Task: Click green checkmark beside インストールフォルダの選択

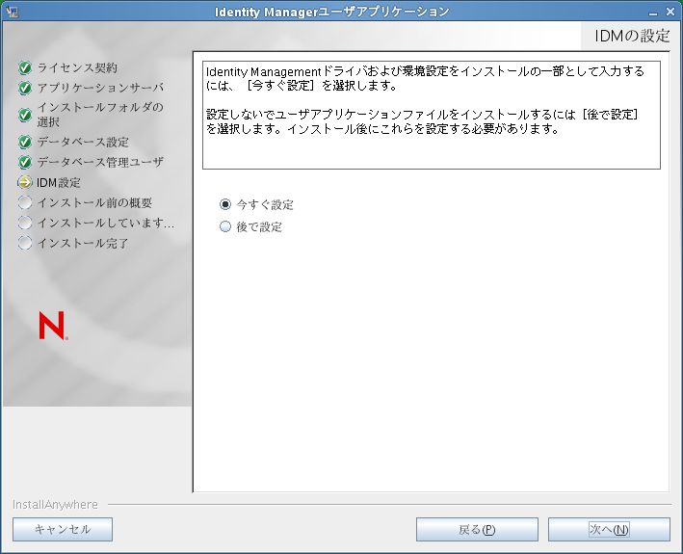Action: pyautogui.click(x=25, y=115)
